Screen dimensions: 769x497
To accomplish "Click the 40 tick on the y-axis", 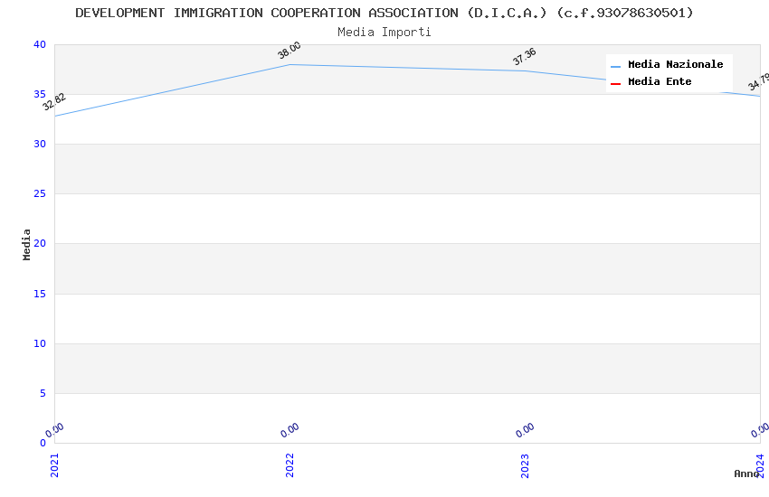I will click(x=39, y=45).
